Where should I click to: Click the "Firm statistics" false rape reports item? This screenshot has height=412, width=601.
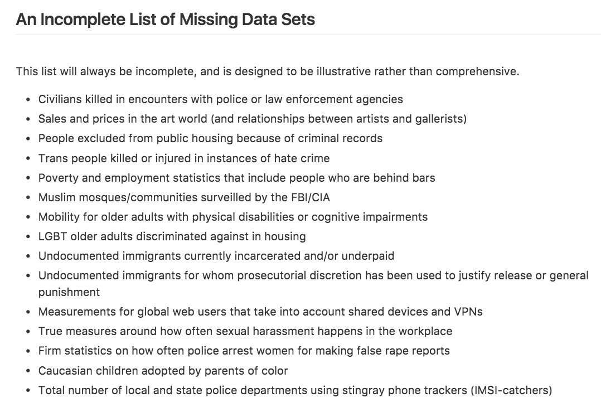pyautogui.click(x=244, y=351)
